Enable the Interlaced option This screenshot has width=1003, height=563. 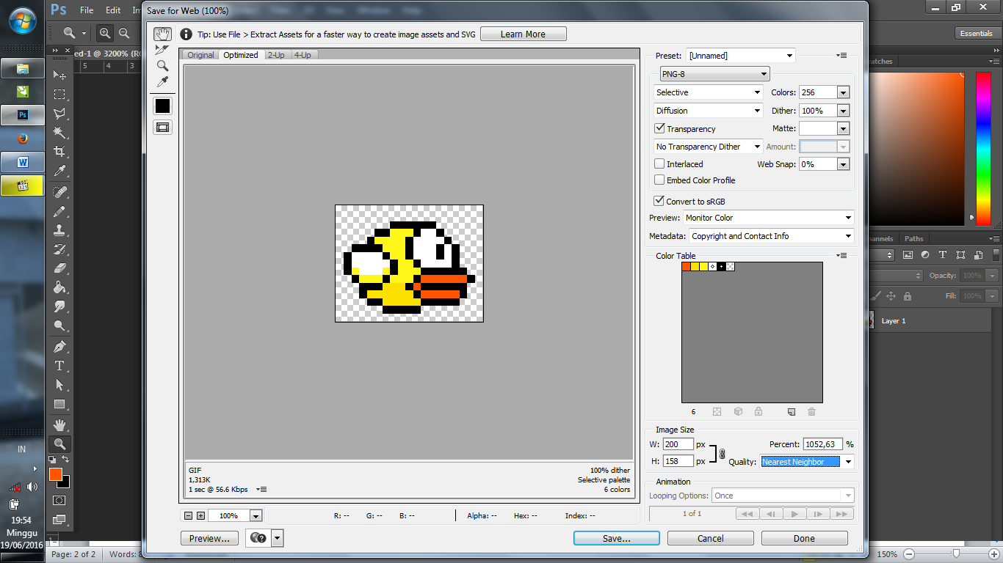click(x=659, y=163)
